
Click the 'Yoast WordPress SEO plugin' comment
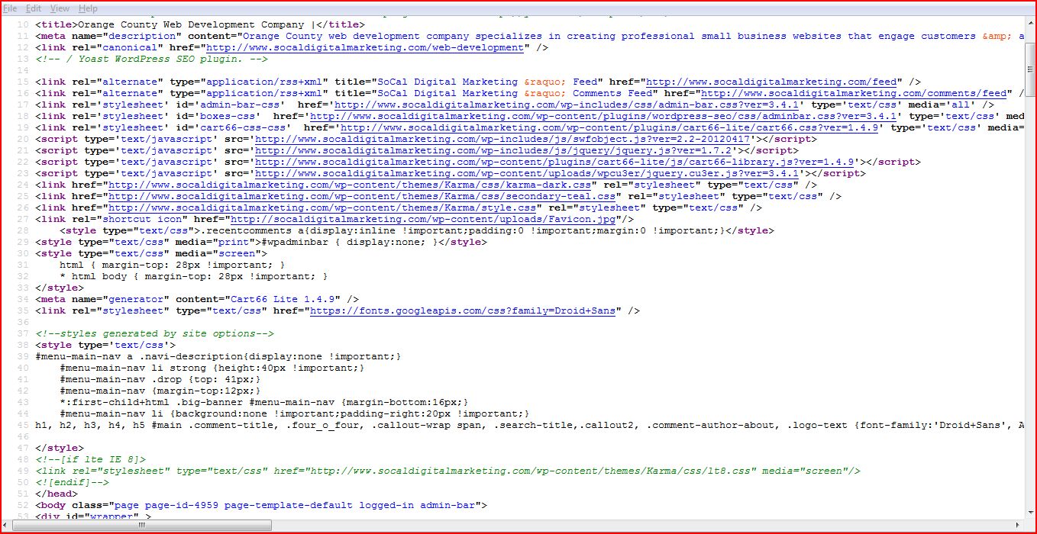[151, 59]
